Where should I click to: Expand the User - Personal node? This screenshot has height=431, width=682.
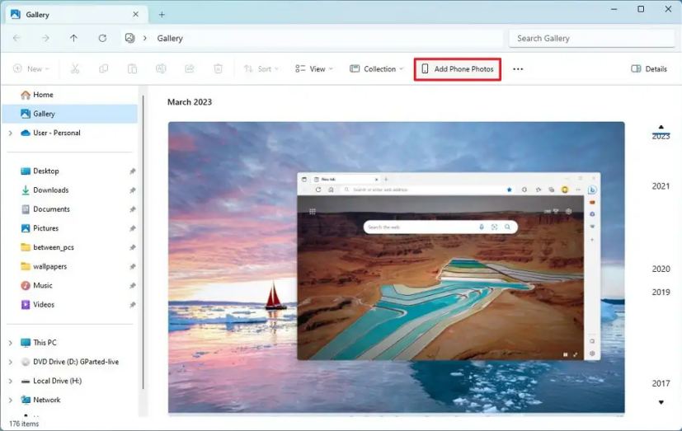tap(11, 133)
